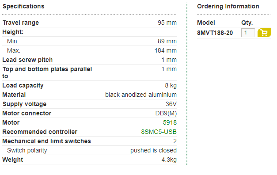Click the Min. height 89 mm value
The height and width of the screenshot is (175, 277).
(167, 42)
